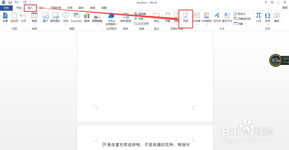Open Drop Cap (首字下沉) options
289x150 pixels.
tap(227, 18)
